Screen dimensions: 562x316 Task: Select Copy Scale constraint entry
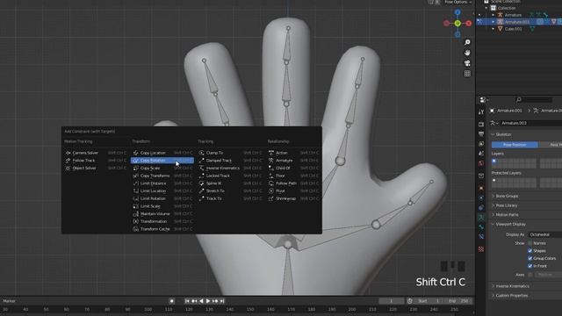162,168
